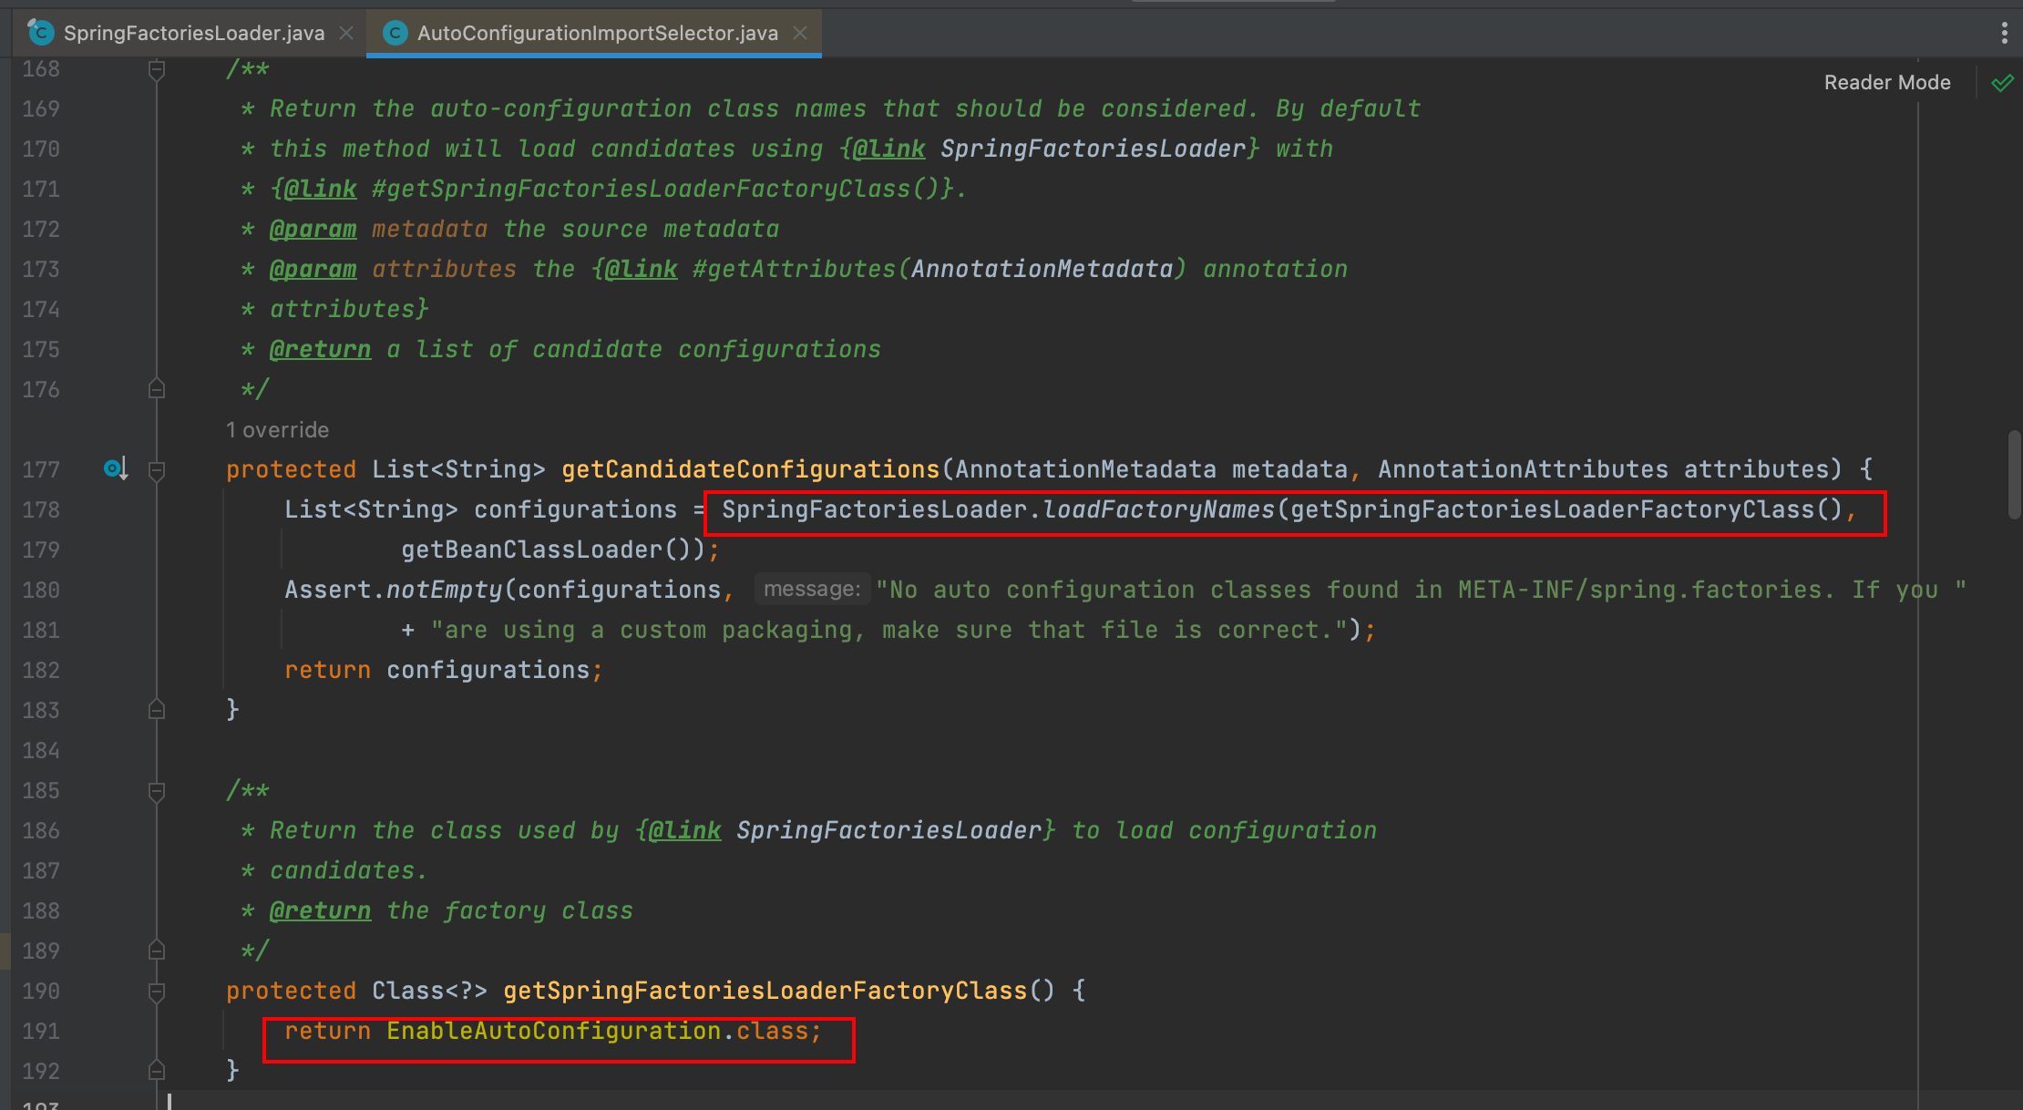
Task: Click the 'message:' parameter hint
Action: click(811, 590)
